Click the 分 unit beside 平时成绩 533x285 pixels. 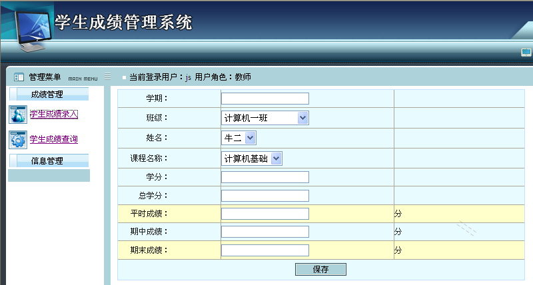click(x=398, y=214)
